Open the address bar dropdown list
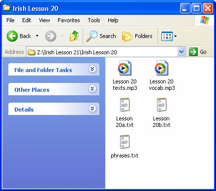216x191 pixels. [x=181, y=52]
